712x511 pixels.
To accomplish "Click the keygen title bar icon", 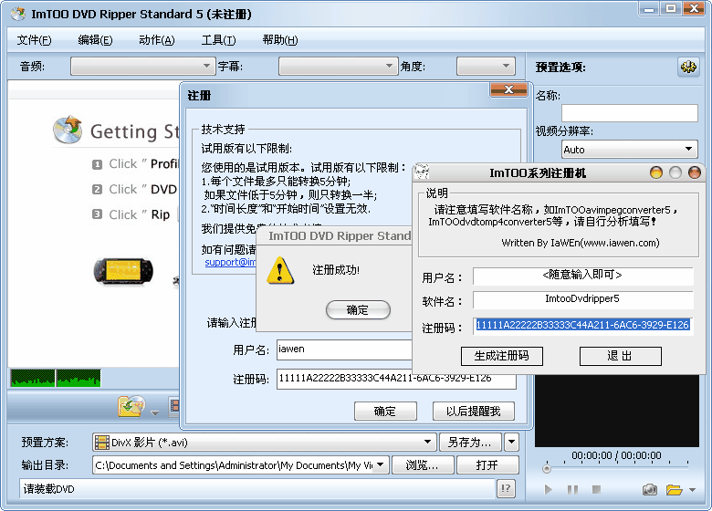I will [x=423, y=172].
